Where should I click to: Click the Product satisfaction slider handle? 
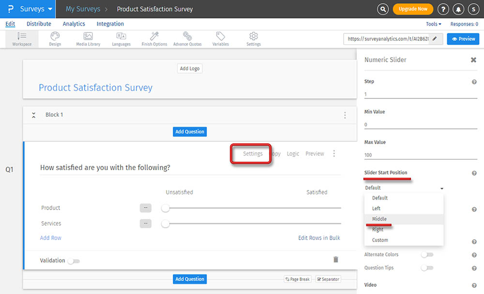165,207
